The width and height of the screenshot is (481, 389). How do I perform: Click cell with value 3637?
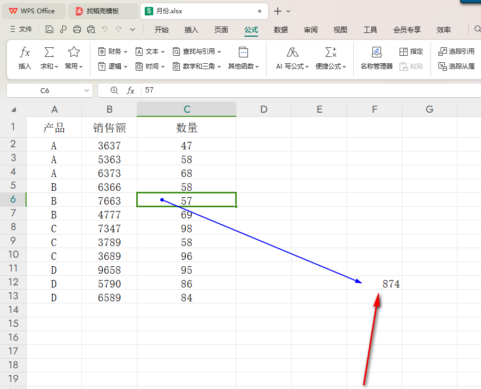(x=110, y=144)
